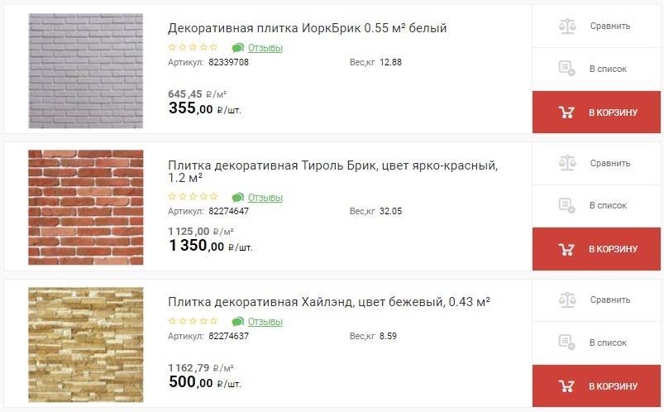This screenshot has height=412, width=664.
Task: Click the reviews speech bubble icon for ИоркБрик
Action: 238,47
